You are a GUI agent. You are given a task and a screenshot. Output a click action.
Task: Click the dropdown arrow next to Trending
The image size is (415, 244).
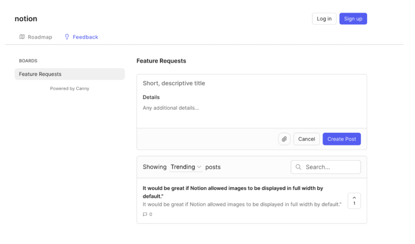[199, 167]
